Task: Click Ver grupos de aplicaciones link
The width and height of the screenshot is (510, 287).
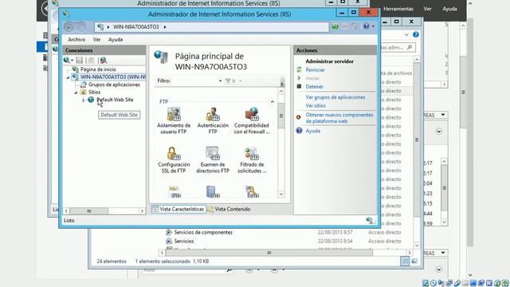Action: [335, 97]
